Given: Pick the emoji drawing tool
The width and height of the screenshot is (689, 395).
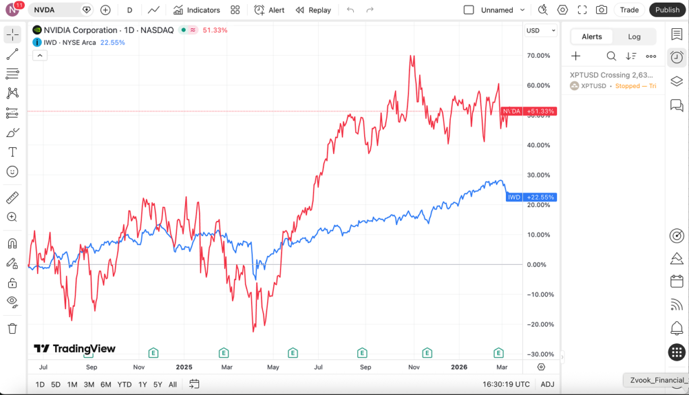Looking at the screenshot, I should tap(13, 171).
